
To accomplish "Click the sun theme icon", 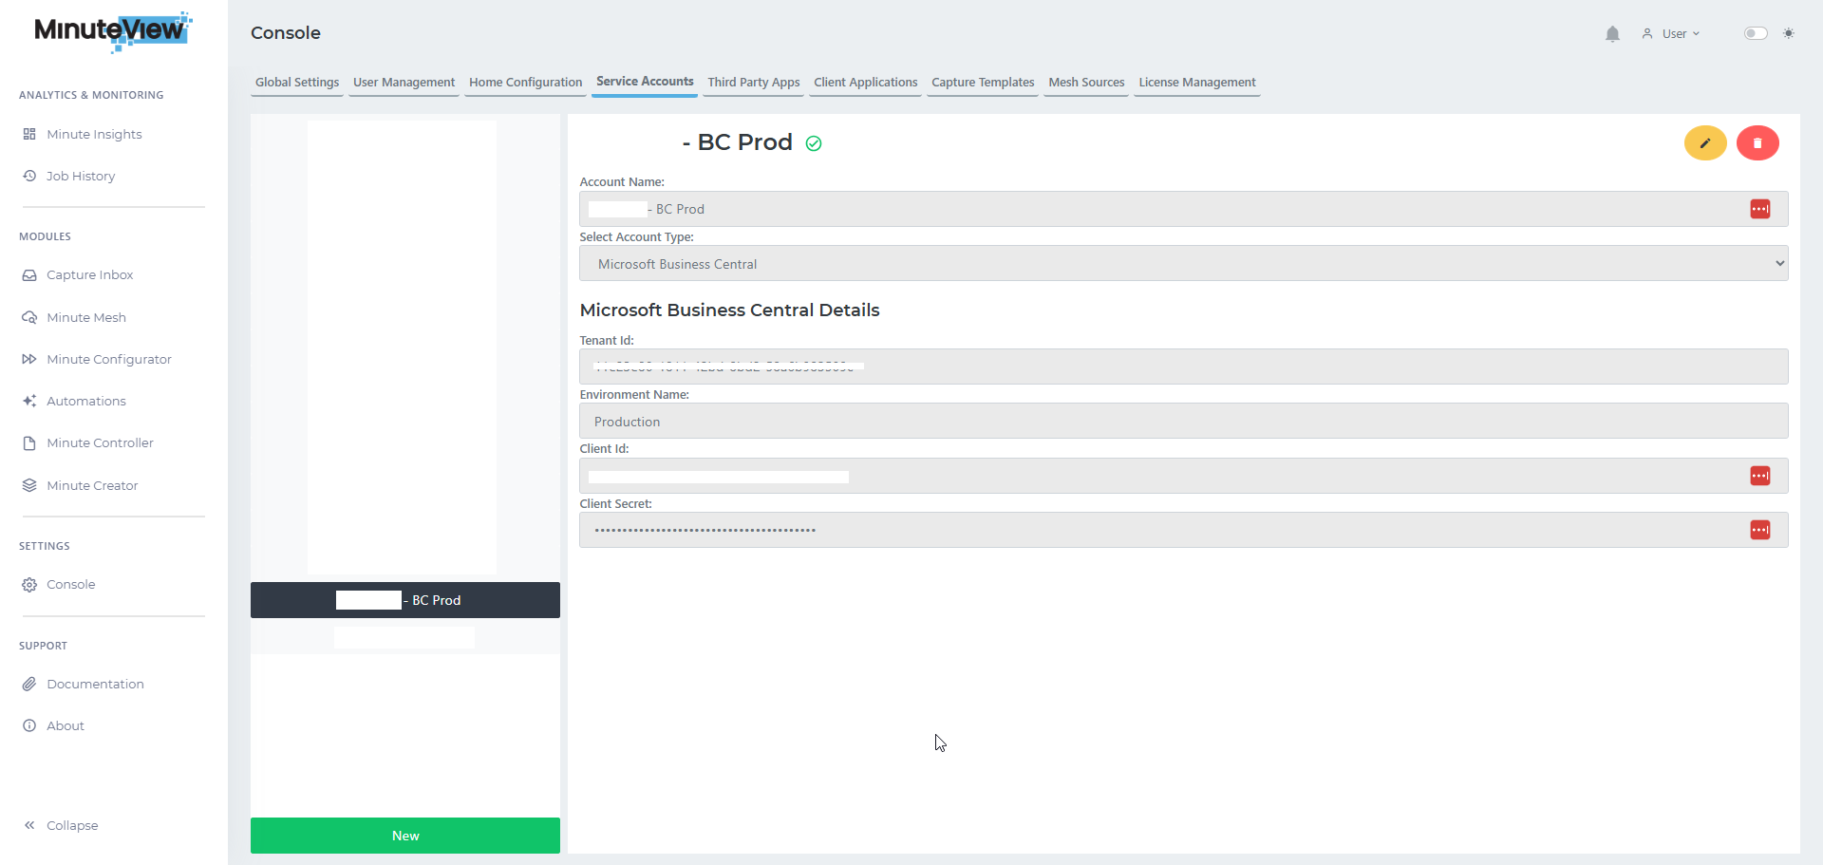I will 1789,33.
